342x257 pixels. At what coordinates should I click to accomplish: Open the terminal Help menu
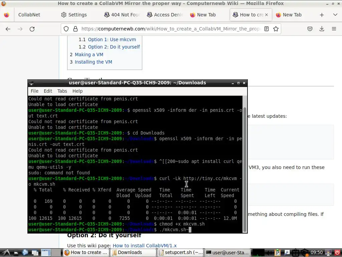click(77, 91)
